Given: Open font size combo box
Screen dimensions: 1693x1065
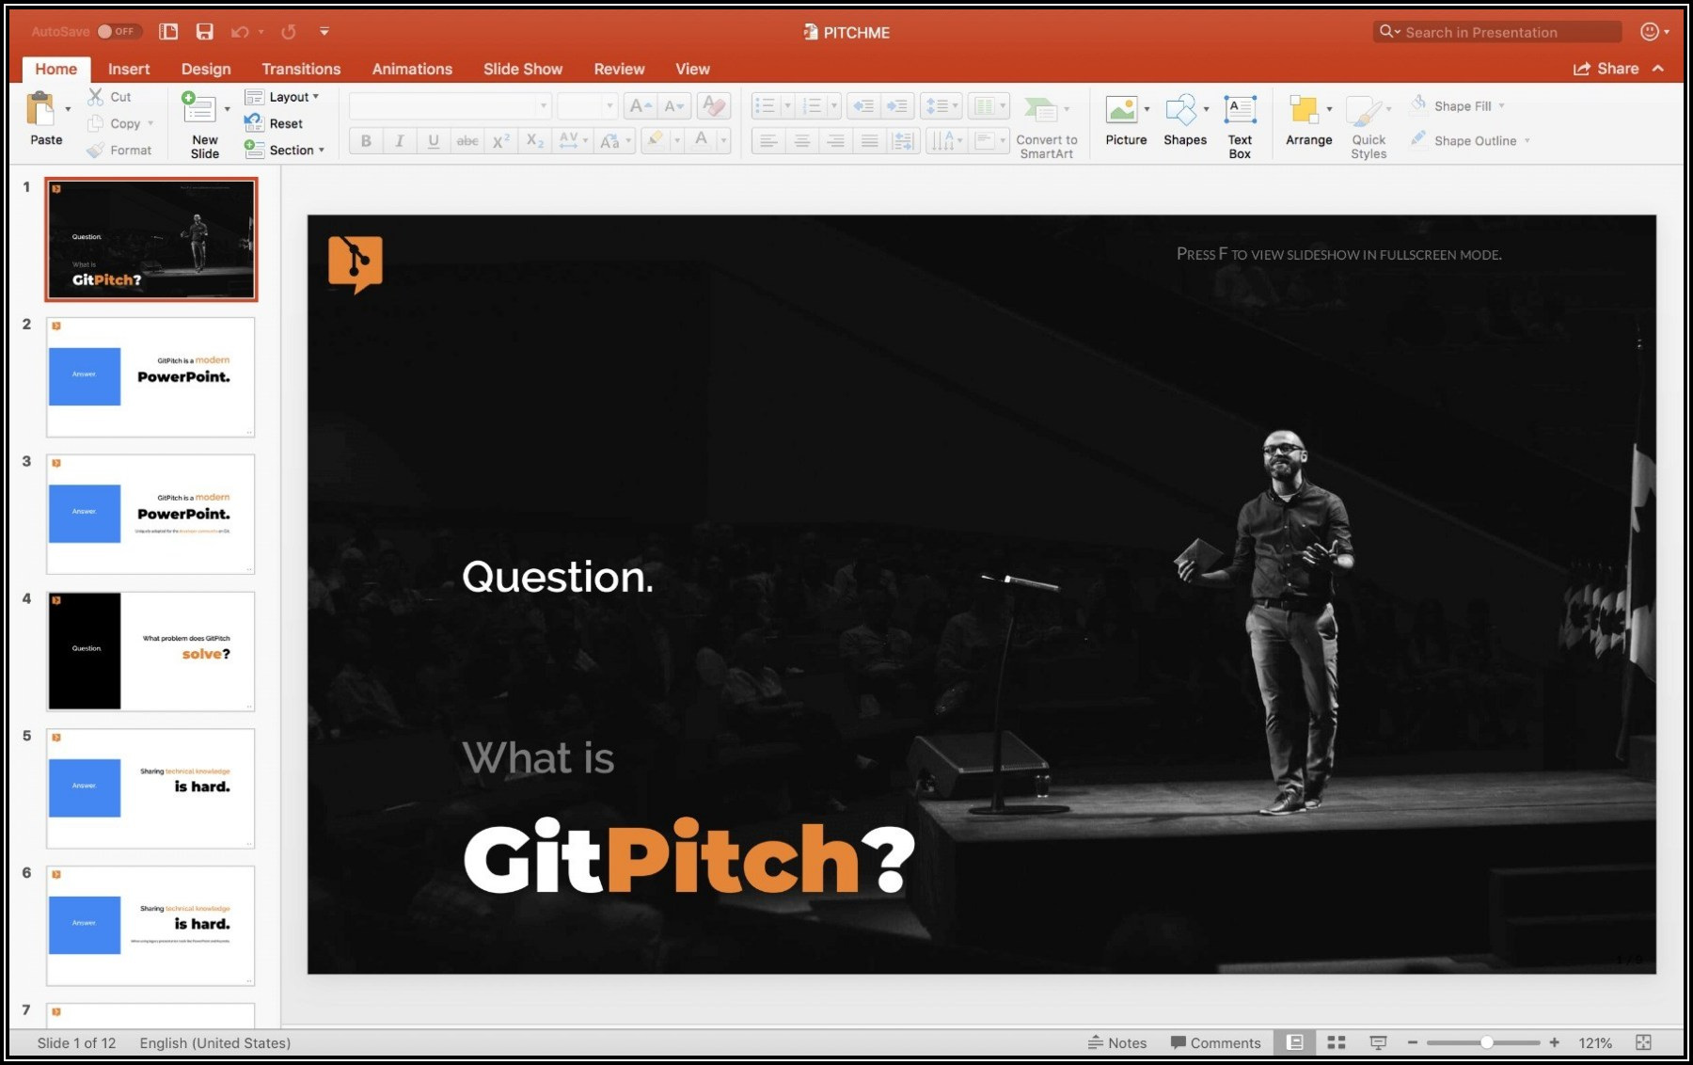Looking at the screenshot, I should [587, 106].
